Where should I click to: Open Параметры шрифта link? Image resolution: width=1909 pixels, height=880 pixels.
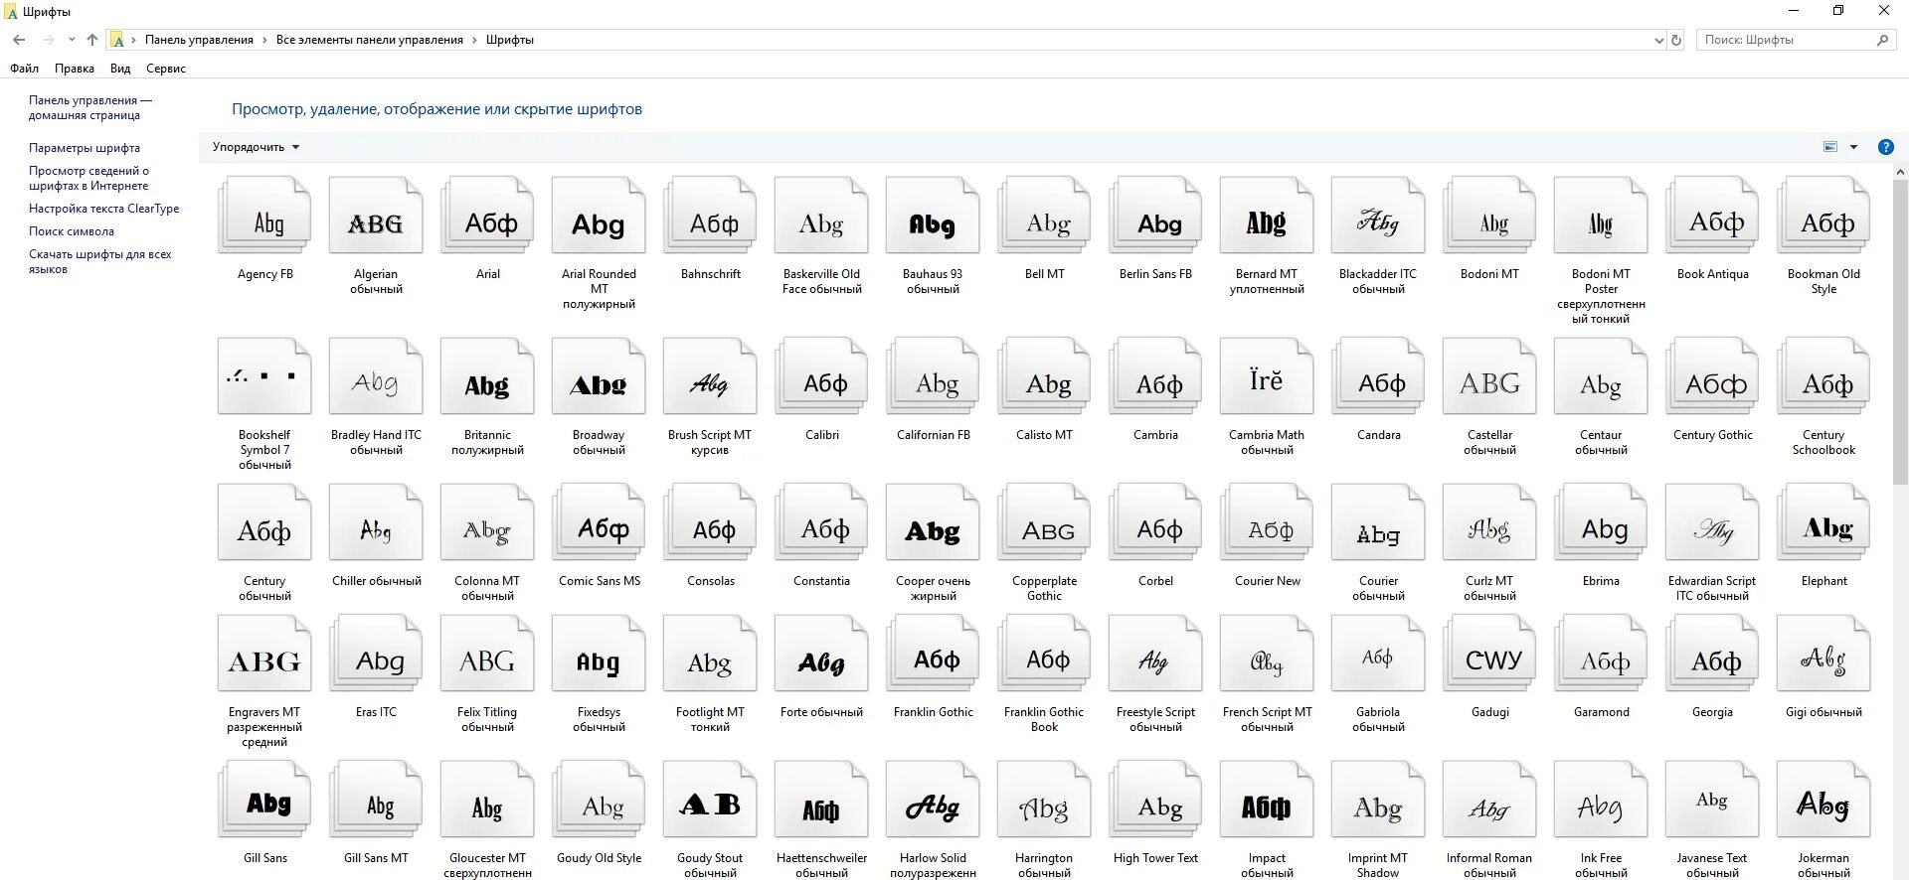click(x=85, y=148)
